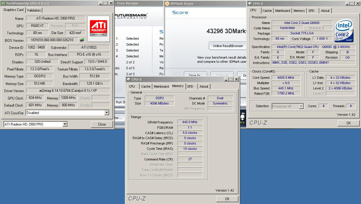Open the Memory tab in right CPU-Z window
The height and width of the screenshot is (204, 361).
point(299,11)
